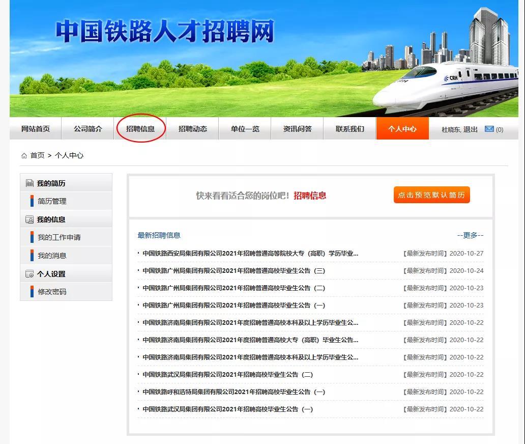Open the 广州局 毕业生公告（一）notice
This screenshot has width=525, height=444.
234,306
